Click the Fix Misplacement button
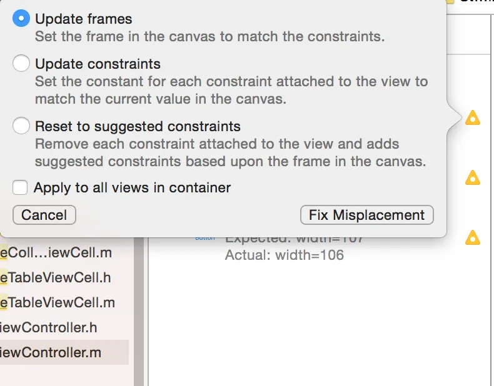Image resolution: width=494 pixels, height=386 pixels. pyautogui.click(x=366, y=215)
